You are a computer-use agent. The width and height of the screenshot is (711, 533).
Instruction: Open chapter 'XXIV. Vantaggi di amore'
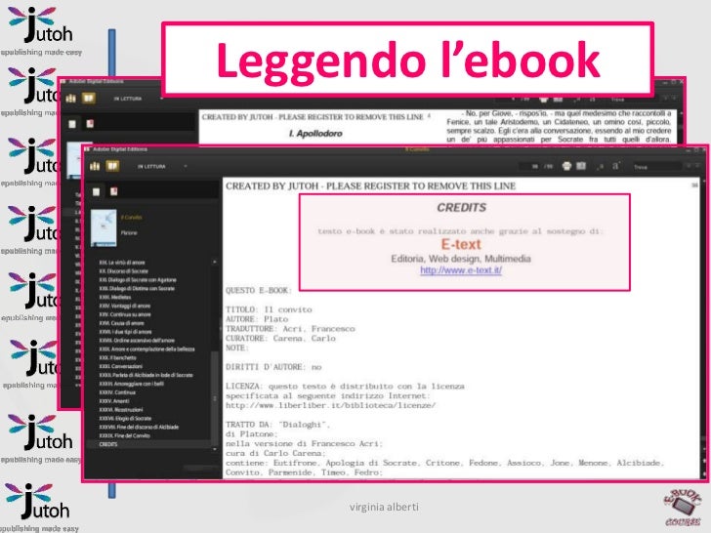125,306
